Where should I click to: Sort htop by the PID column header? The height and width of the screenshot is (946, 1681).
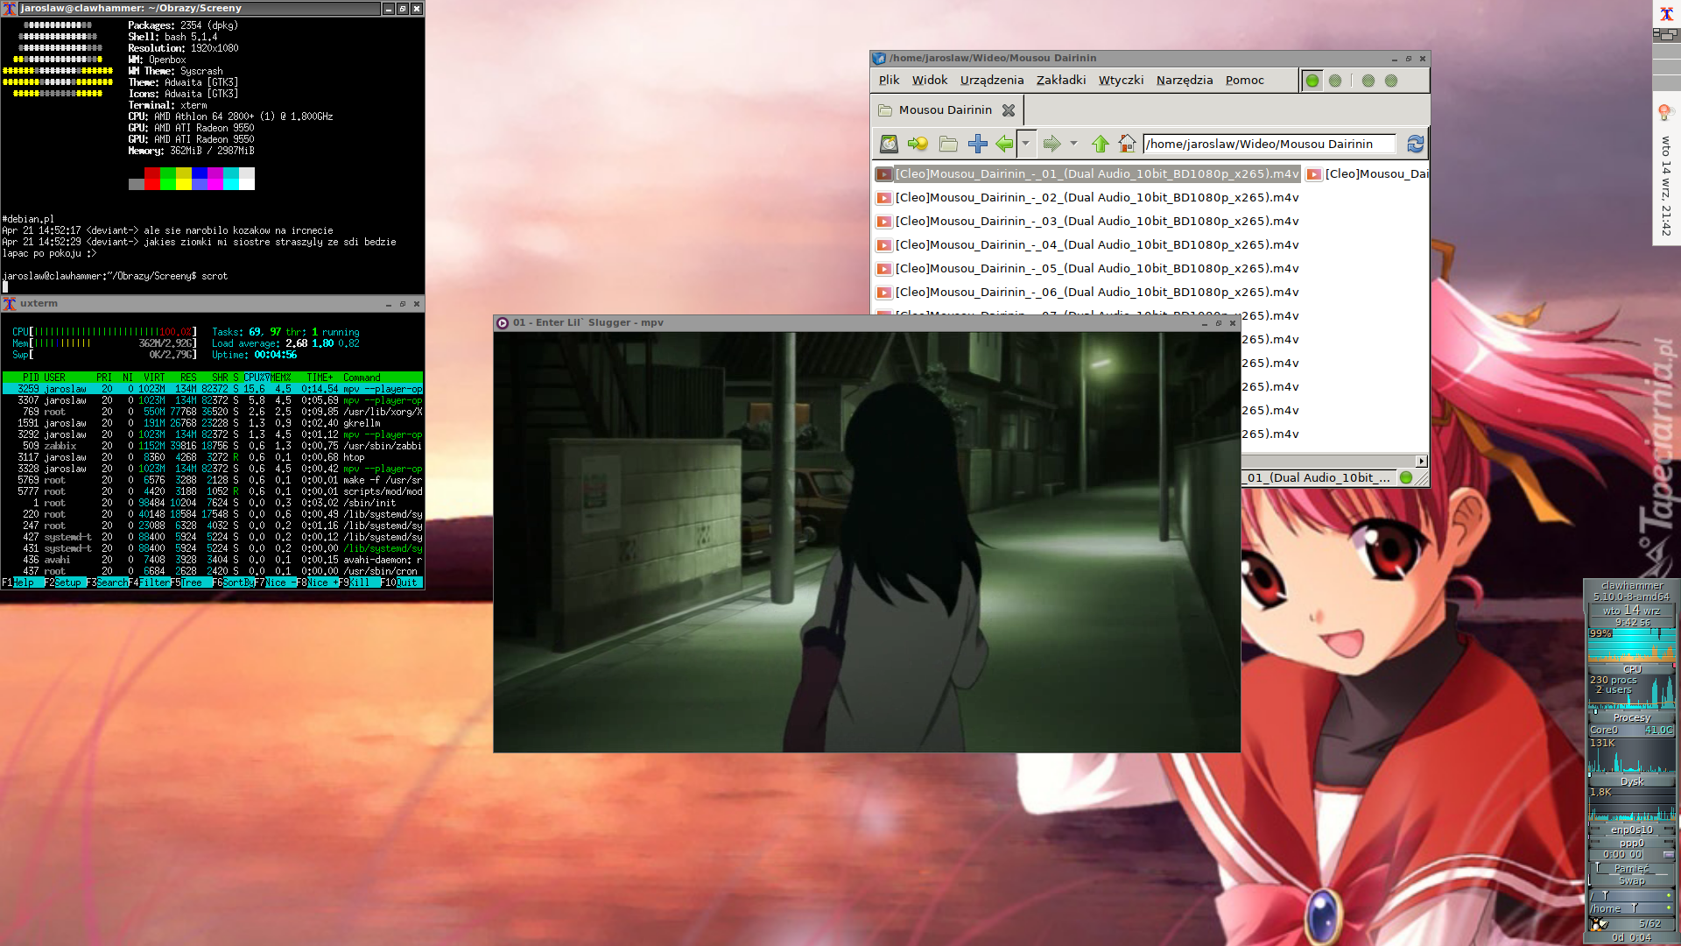(x=30, y=378)
